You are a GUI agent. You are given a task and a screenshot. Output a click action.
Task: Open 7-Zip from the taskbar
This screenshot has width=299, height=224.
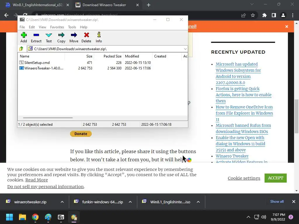tap(61, 217)
